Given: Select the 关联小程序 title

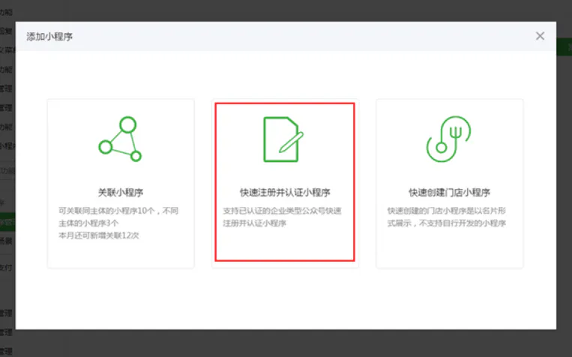Looking at the screenshot, I should pyautogui.click(x=121, y=192).
